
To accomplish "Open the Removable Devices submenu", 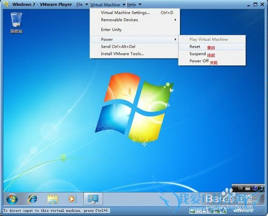I will (135, 20).
